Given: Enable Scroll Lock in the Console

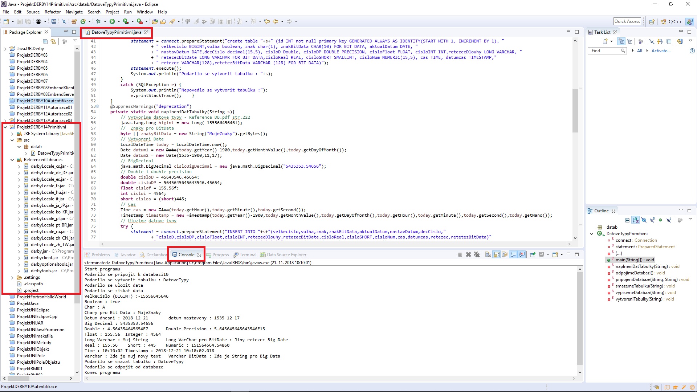Looking at the screenshot, I should tap(497, 254).
